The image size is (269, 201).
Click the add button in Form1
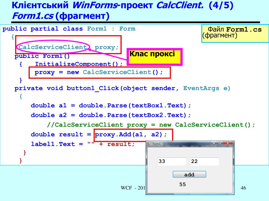click(x=189, y=174)
